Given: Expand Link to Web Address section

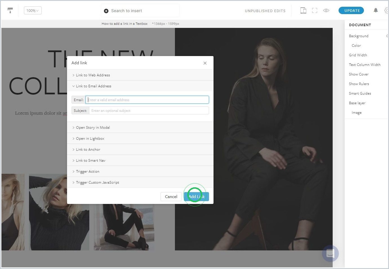Looking at the screenshot, I should [140, 75].
